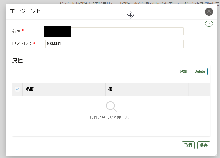
Task: Open help via the question mark icon
Action: pyautogui.click(x=209, y=24)
